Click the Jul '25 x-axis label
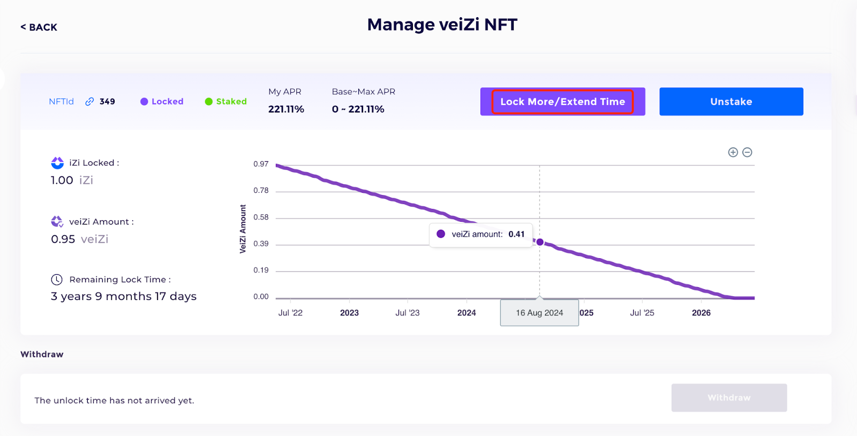Screen dimensions: 857x436 [642, 313]
